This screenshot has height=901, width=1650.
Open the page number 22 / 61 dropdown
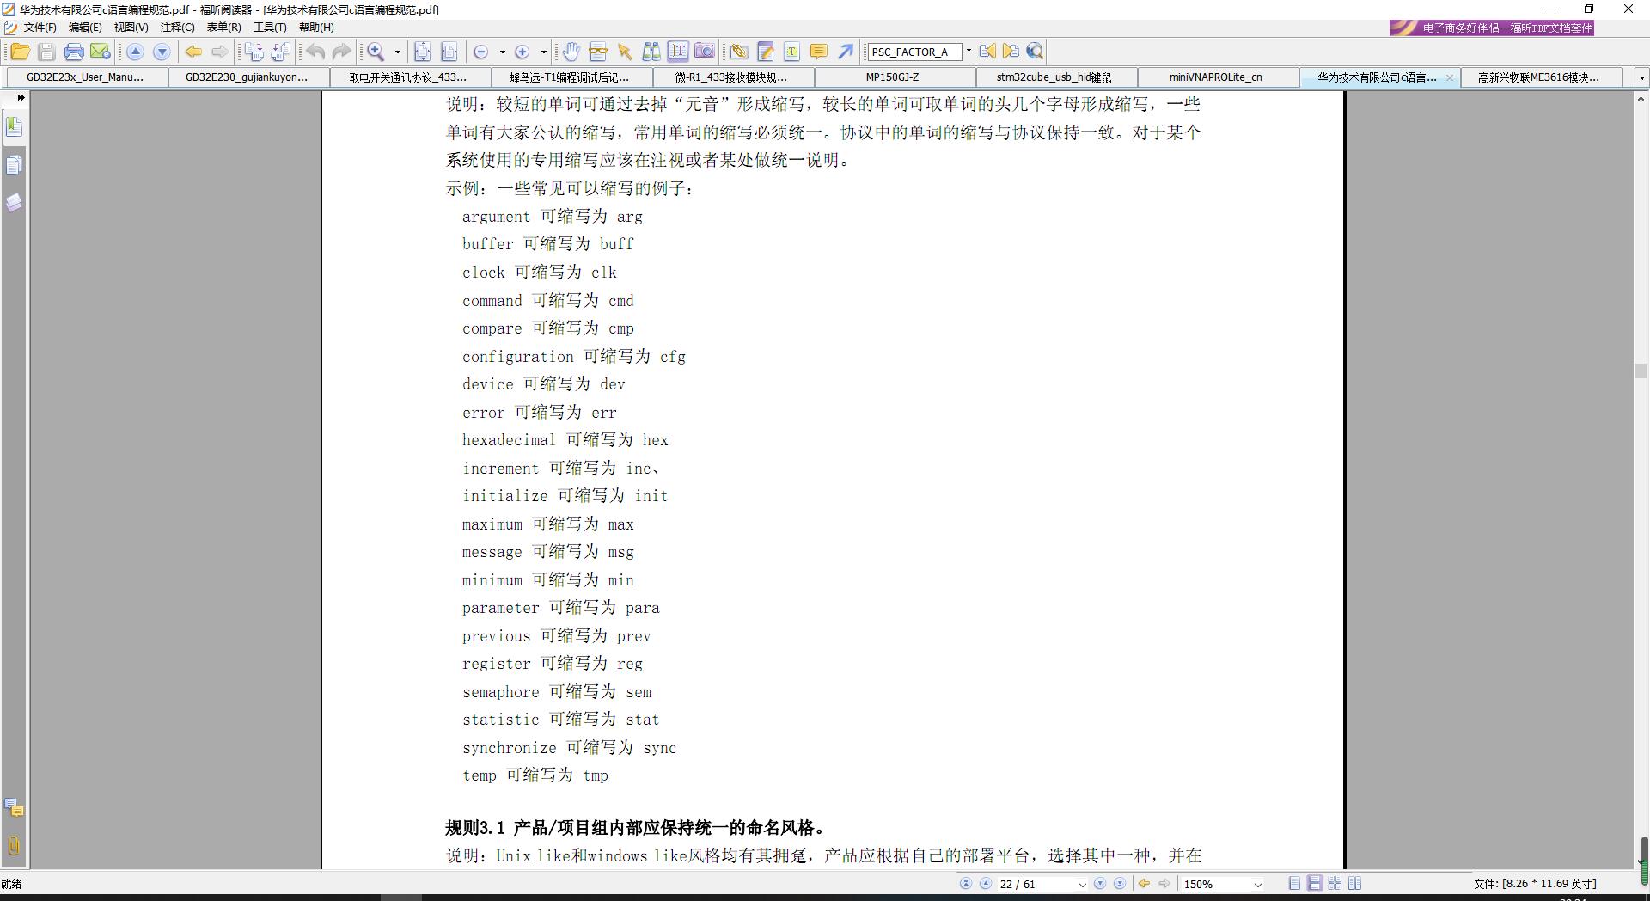[1082, 884]
